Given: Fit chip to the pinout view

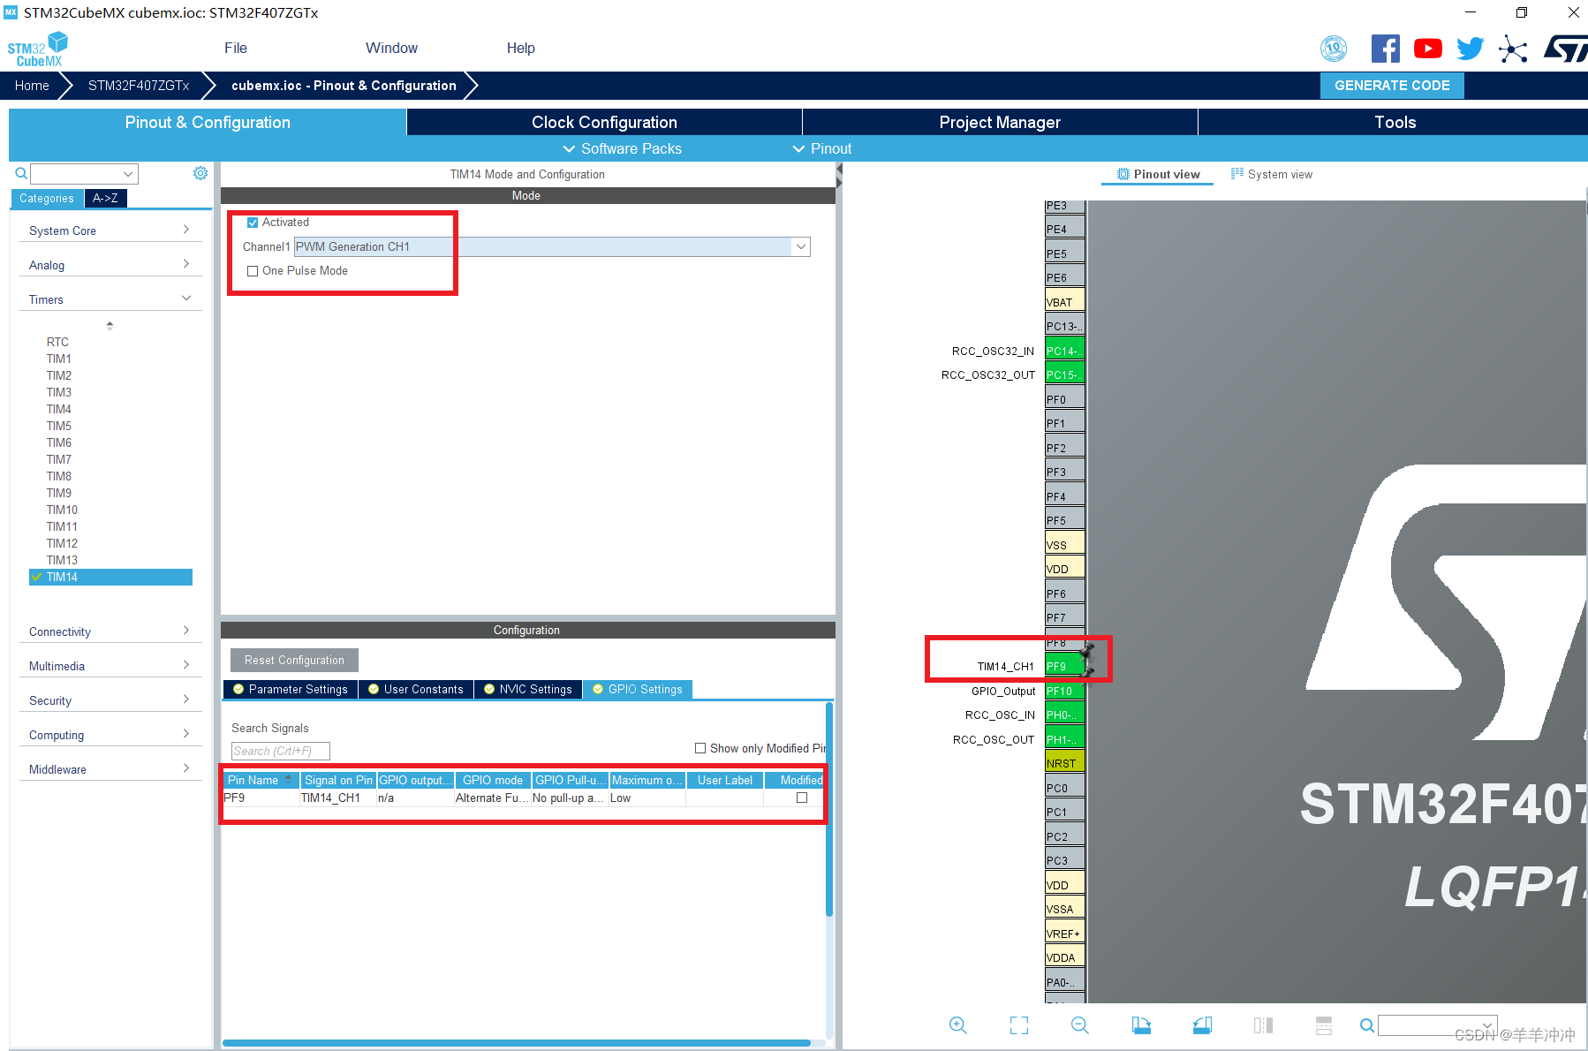Looking at the screenshot, I should pyautogui.click(x=1019, y=1025).
